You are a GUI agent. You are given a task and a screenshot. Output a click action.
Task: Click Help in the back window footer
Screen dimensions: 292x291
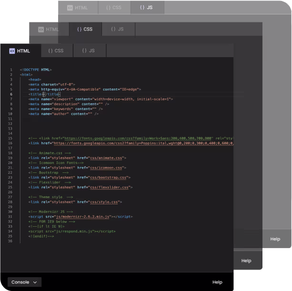[275, 239]
